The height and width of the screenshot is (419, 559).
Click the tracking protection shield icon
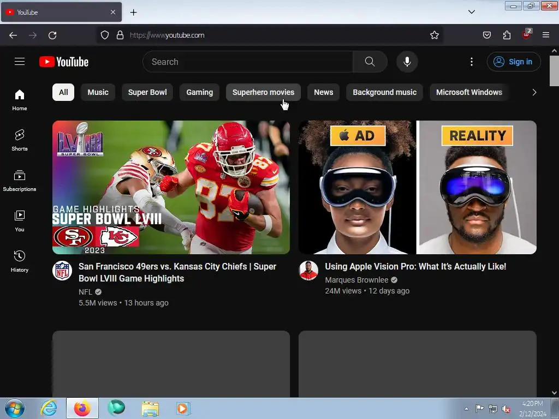pyautogui.click(x=104, y=35)
